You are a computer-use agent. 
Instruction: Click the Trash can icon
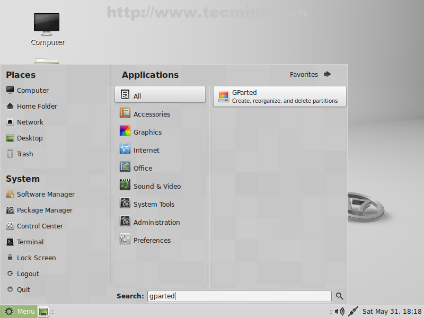10,154
